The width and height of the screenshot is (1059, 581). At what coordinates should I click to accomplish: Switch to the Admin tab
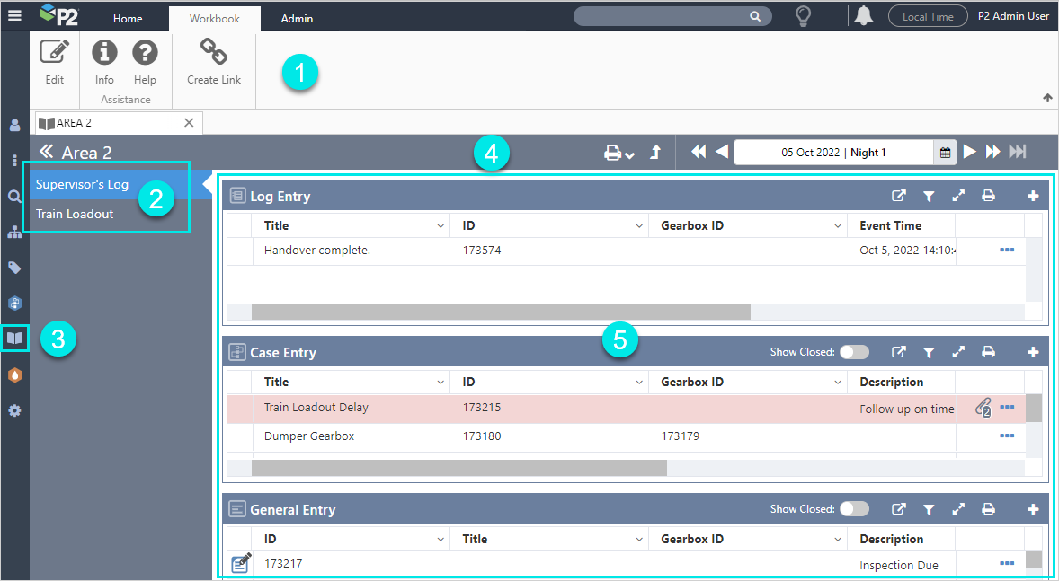click(x=297, y=18)
